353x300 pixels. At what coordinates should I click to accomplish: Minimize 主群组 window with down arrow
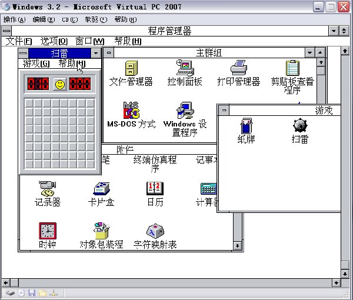point(310,53)
